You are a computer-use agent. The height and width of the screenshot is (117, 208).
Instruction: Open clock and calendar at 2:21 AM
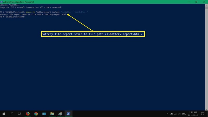(193, 114)
